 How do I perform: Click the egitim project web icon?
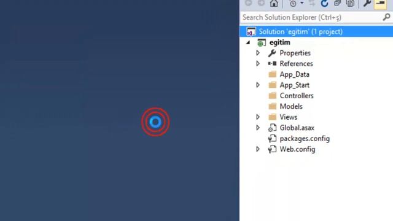tap(262, 42)
